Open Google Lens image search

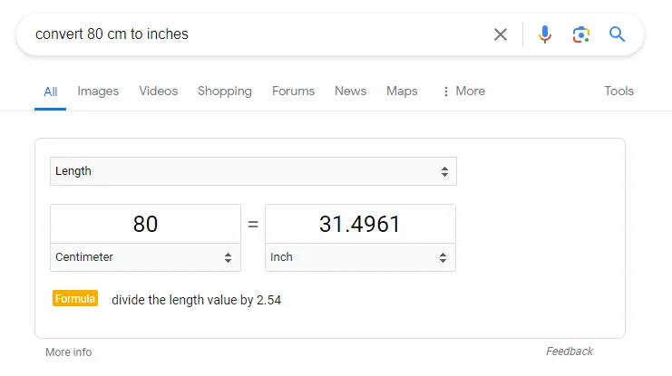point(580,34)
